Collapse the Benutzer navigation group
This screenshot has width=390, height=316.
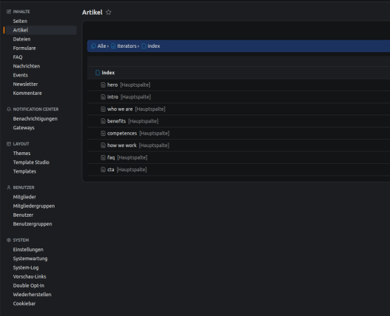point(24,187)
